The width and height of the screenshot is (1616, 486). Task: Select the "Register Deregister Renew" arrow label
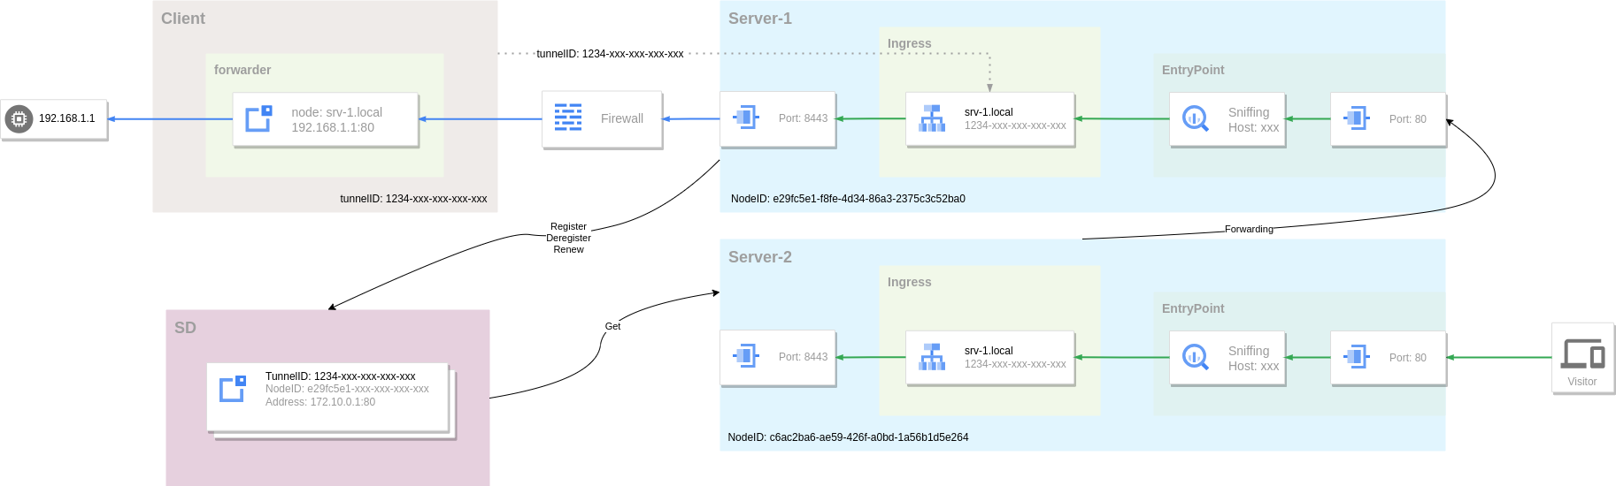[x=568, y=238]
